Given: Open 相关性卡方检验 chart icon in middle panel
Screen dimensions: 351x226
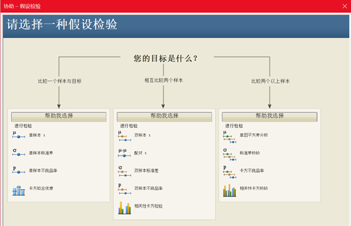Looking at the screenshot, I should (x=124, y=208).
